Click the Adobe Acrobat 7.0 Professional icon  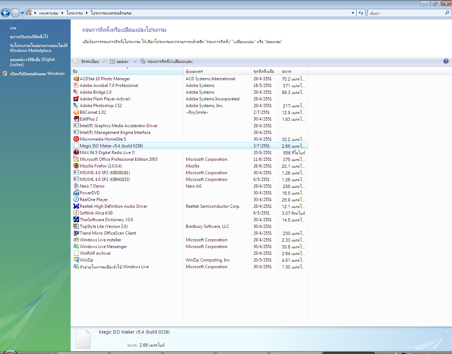click(76, 85)
